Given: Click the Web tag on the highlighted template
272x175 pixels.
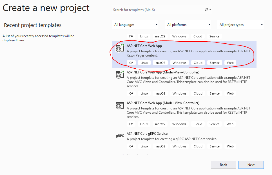Looking at the screenshot, I should 230,62.
